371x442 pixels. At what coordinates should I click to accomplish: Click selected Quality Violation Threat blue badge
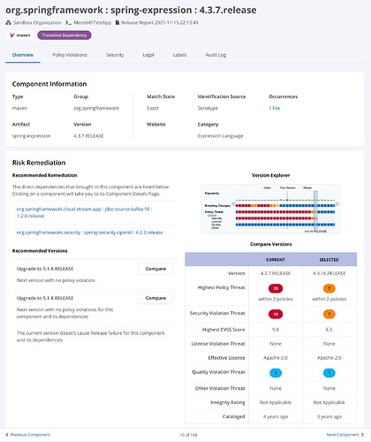(329, 373)
